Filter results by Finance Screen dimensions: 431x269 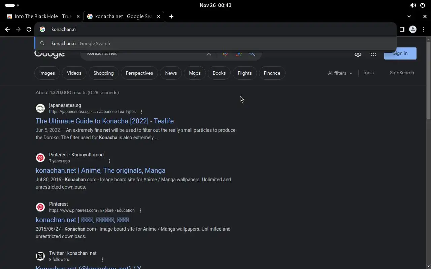pyautogui.click(x=272, y=73)
